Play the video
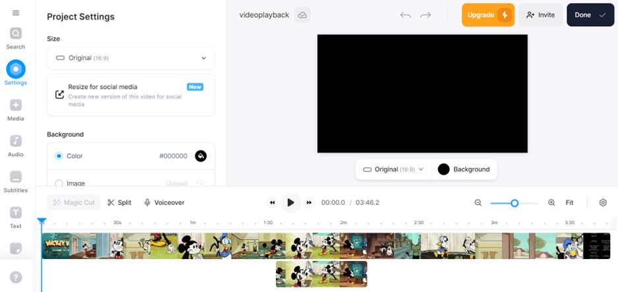 click(x=291, y=202)
